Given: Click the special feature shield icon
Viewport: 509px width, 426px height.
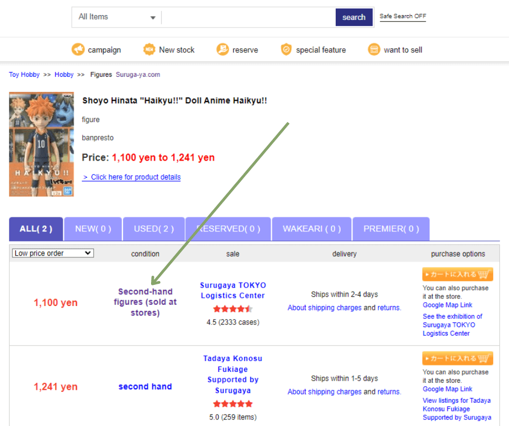Looking at the screenshot, I should [286, 50].
